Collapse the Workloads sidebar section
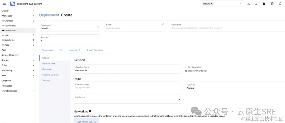The width and height of the screenshot is (285, 123). [x=34, y=16]
